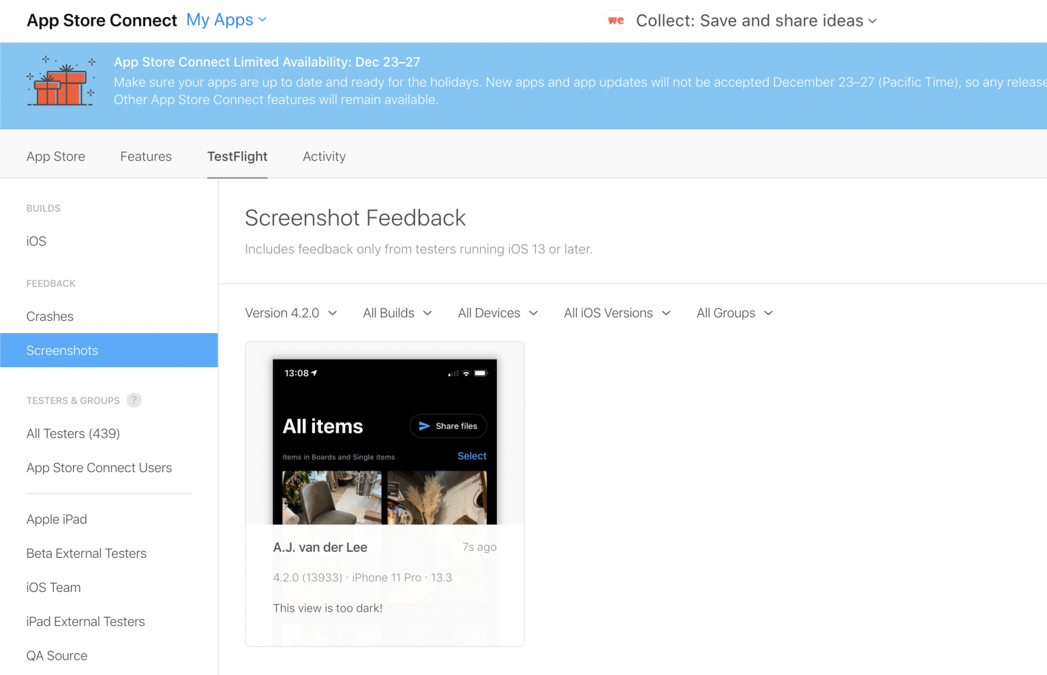Switch to the Activity tab

point(324,156)
